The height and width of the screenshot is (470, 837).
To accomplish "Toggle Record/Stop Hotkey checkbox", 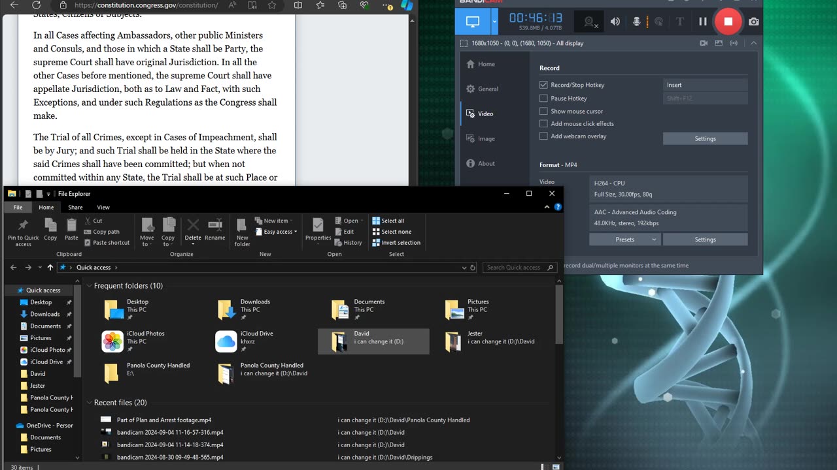I will (543, 85).
